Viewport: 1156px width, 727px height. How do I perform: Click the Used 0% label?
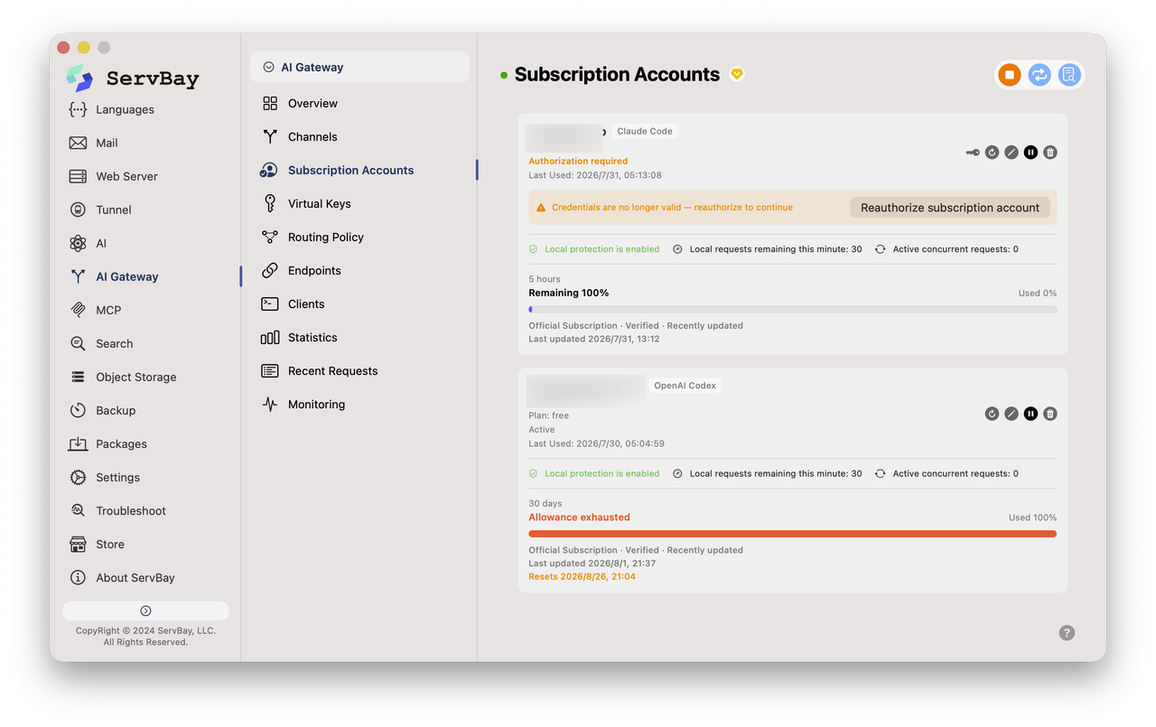1037,294
